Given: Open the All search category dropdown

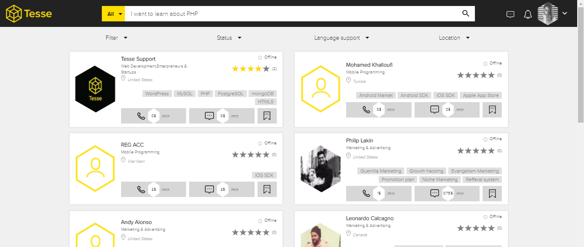Looking at the screenshot, I should [x=113, y=14].
